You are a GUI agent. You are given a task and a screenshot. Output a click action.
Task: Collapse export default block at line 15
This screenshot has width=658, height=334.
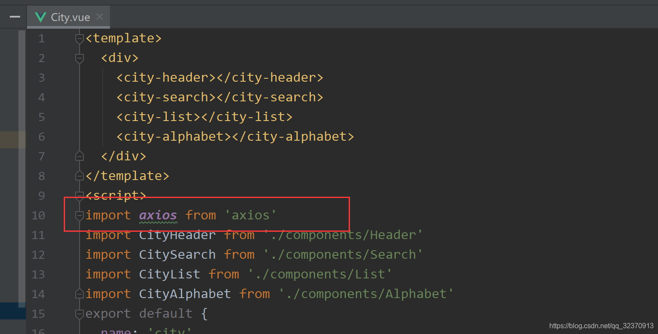(x=79, y=314)
